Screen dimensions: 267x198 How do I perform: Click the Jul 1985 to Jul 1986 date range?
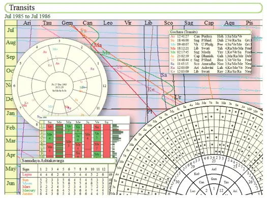(x=27, y=16)
